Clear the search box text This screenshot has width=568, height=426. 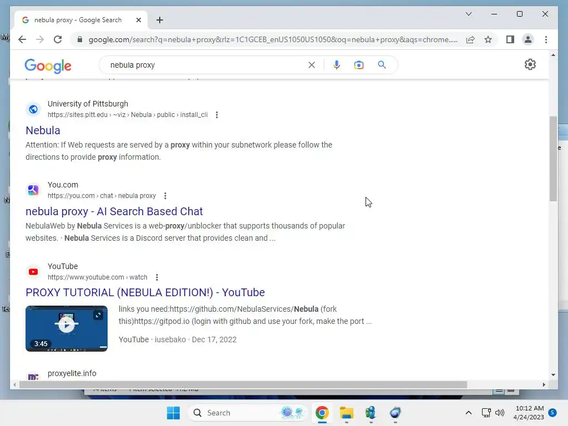coord(312,65)
